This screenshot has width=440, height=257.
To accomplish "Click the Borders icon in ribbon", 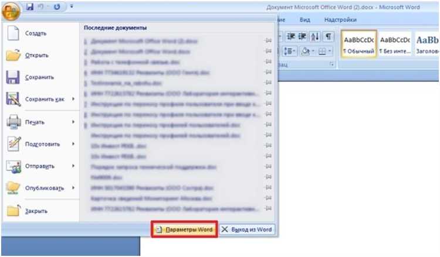I will (x=322, y=52).
